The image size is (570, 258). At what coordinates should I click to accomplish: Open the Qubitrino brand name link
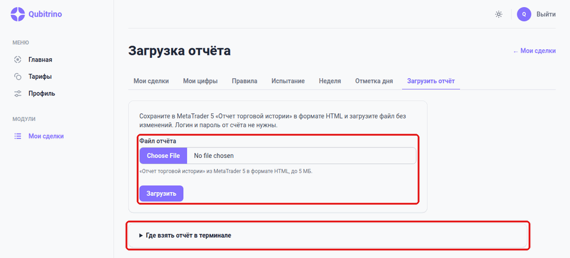[x=45, y=14]
